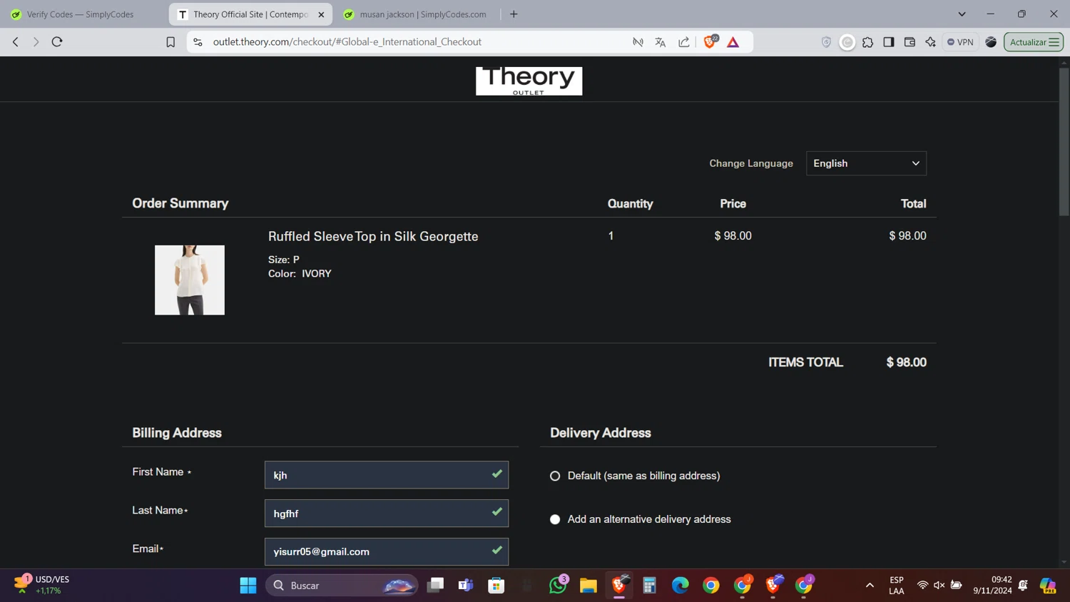Click the taskbar Buscar search box

point(342,586)
